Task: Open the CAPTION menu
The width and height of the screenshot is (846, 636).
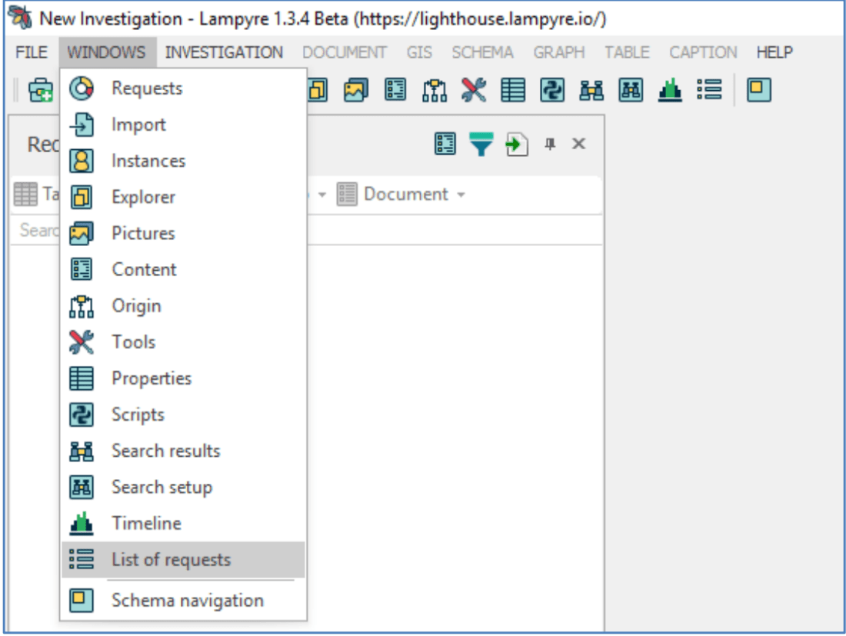Action: tap(703, 52)
